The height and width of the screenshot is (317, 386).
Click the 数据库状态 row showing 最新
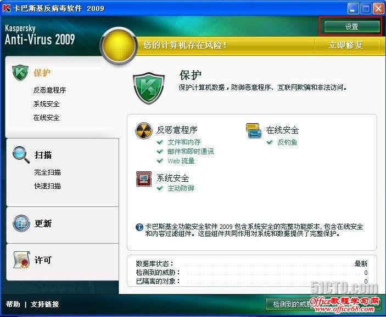[251, 264]
